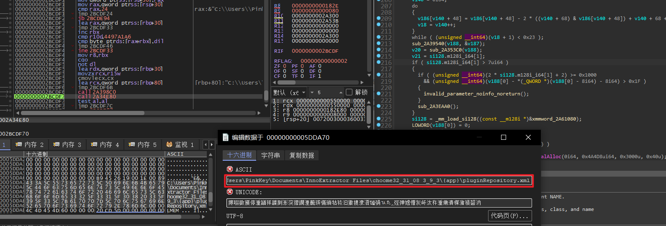Viewport: 666px width, 226px height.
Task: Toggle breakpoint dot on IDA line 214
Action: 378,50
